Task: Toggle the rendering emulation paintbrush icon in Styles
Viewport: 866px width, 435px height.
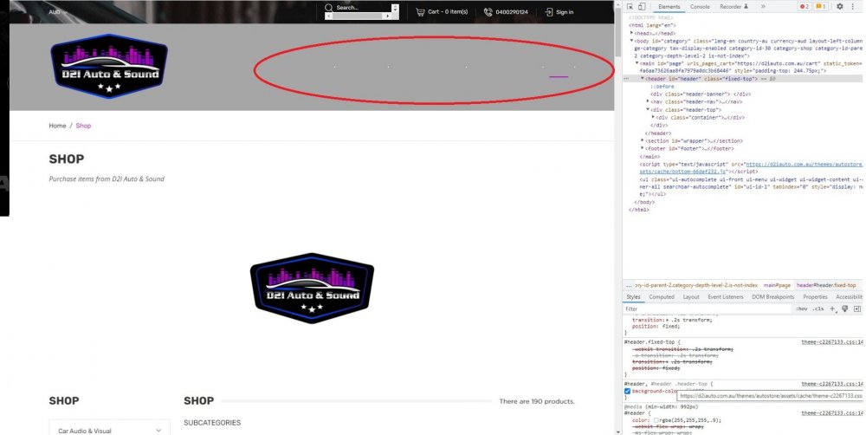Action: 845,309
